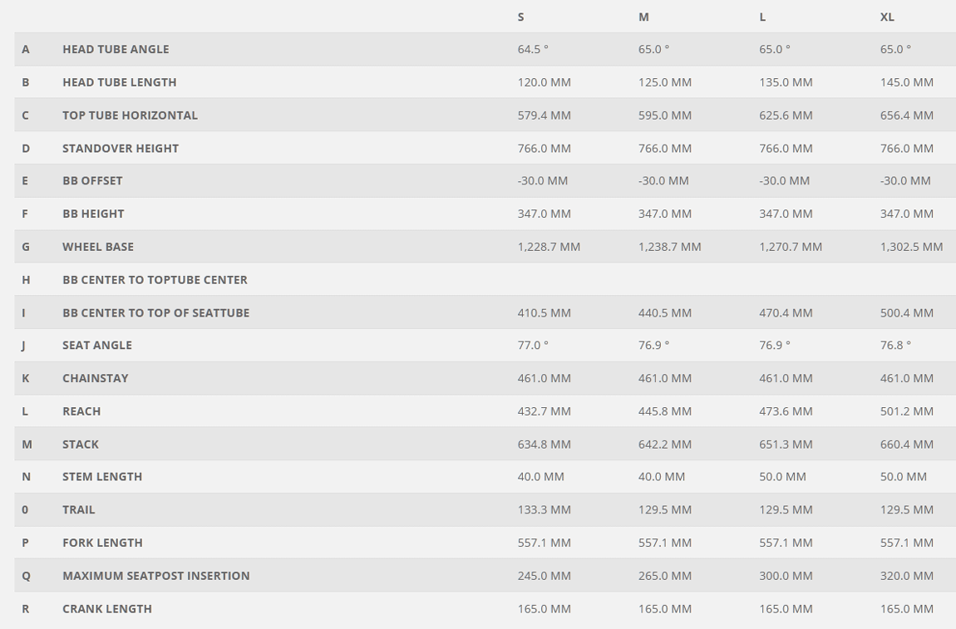Select the L size column header
Viewport: 956px width, 629px height.
coord(762,17)
